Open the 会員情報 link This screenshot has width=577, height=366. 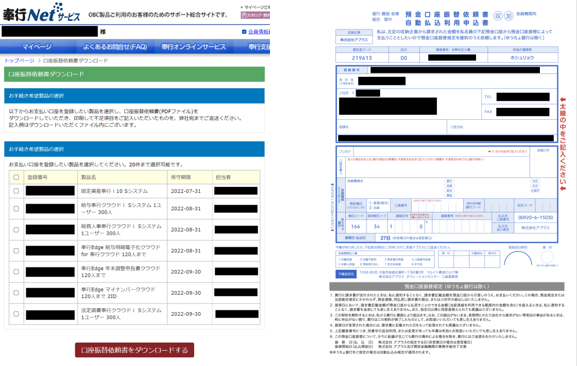click(259, 32)
